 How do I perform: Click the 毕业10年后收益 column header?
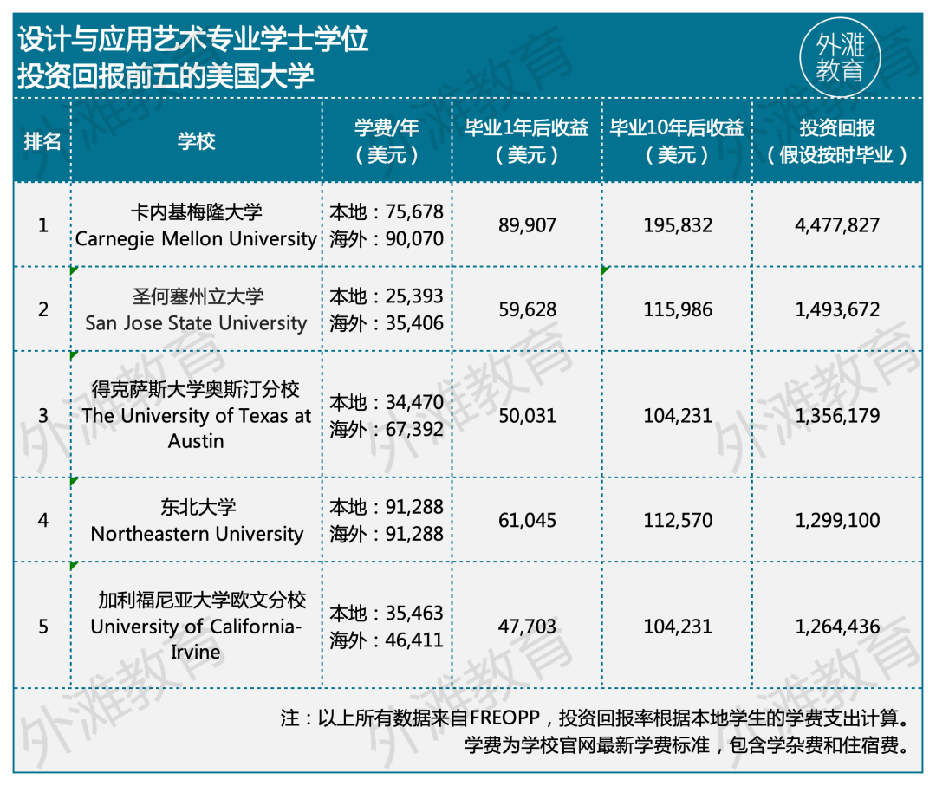(x=677, y=141)
